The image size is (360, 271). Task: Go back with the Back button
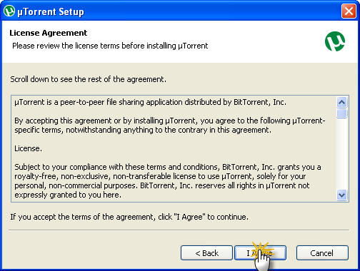click(x=206, y=253)
